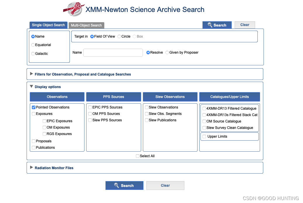Click the Catalogues/Upper Limits column header
This screenshot has height=203, width=303.
tap(230, 97)
